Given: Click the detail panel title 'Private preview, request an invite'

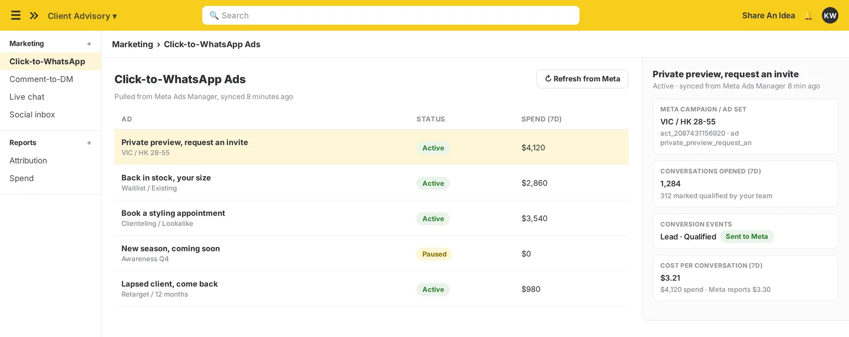Looking at the screenshot, I should (725, 74).
